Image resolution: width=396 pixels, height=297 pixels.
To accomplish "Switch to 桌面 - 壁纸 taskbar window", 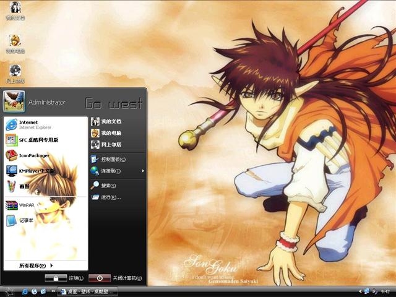I will [87, 291].
